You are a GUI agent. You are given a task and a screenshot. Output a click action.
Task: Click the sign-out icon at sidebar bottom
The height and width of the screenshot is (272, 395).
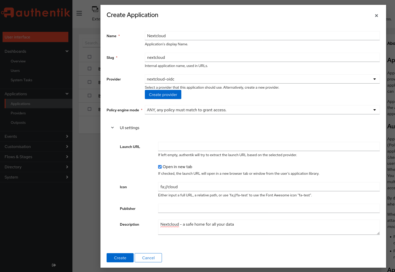54,265
